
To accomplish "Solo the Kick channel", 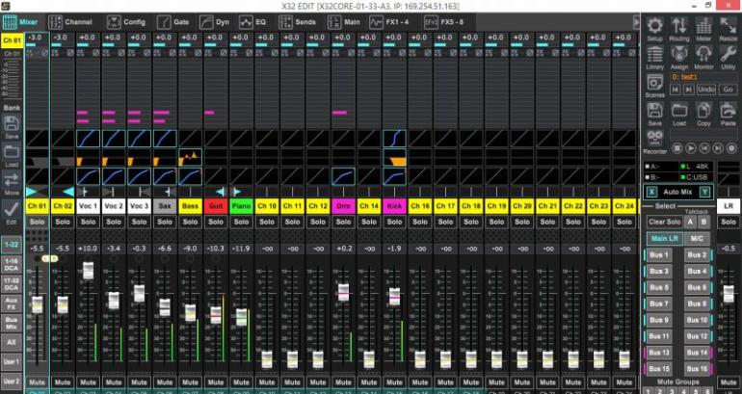I will click(395, 222).
